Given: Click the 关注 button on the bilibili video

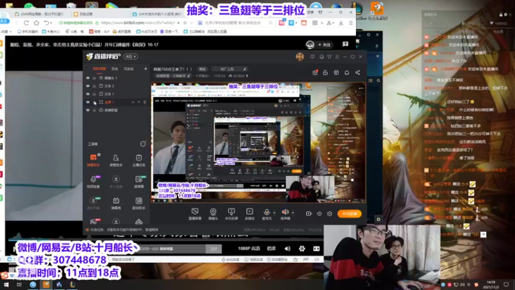Looking at the screenshot, I should [x=324, y=44].
